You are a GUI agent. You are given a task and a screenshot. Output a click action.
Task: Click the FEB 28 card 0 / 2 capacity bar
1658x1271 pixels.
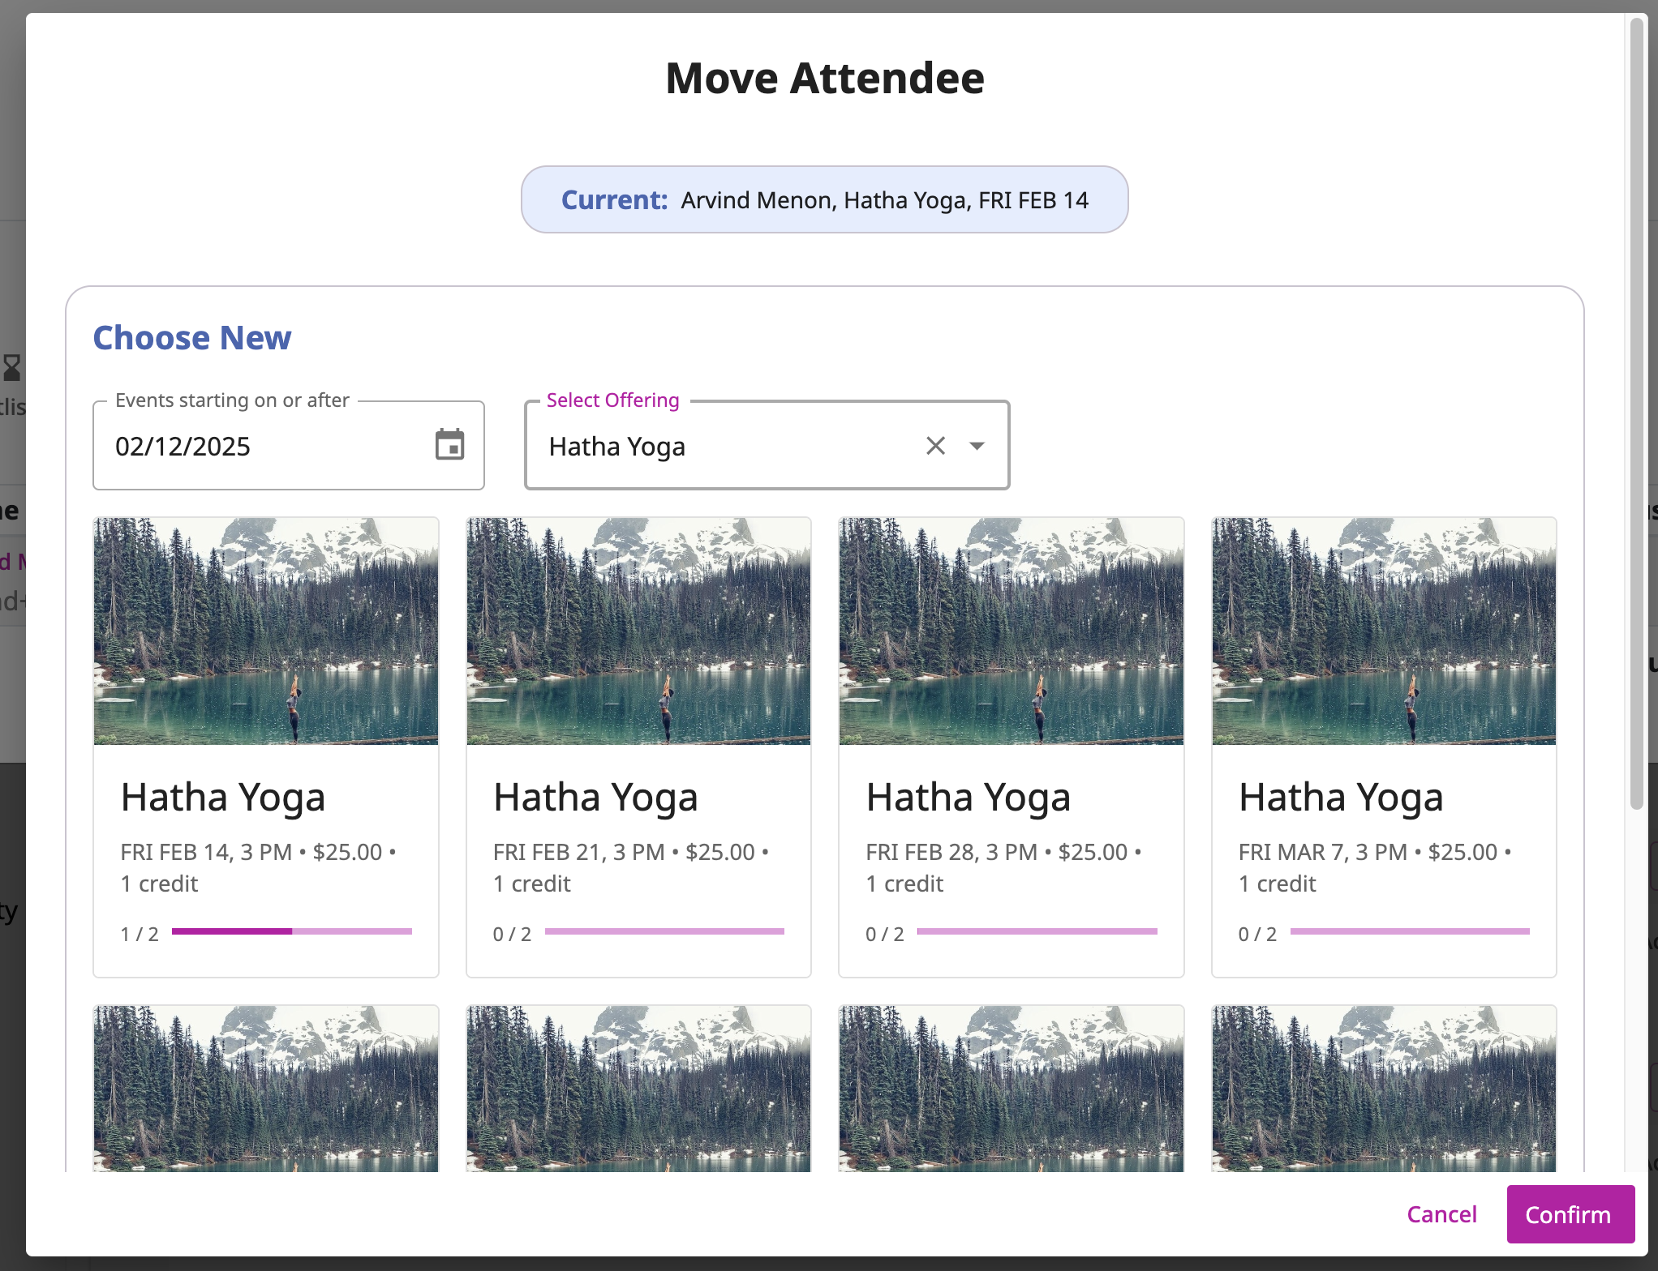pos(1037,931)
